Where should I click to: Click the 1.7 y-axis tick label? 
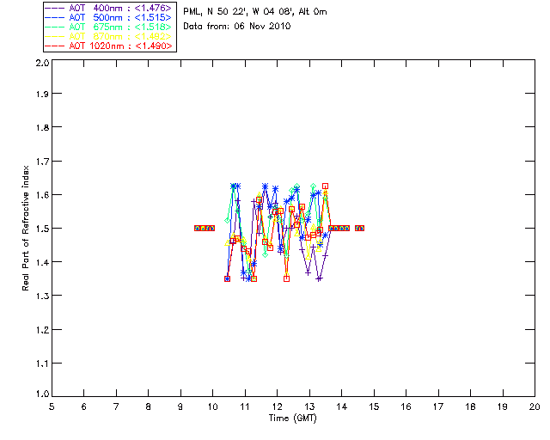tap(42, 162)
